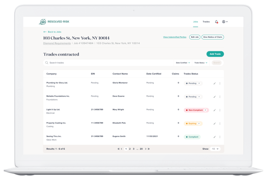Click date certified 11/03/2021
The width and height of the screenshot is (268, 183).
point(152,136)
